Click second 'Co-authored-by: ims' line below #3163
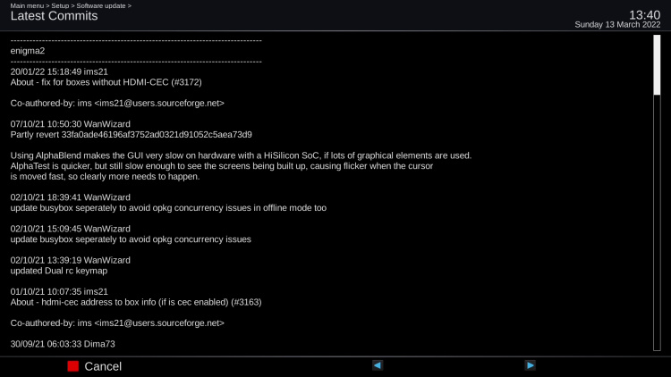 [117, 323]
